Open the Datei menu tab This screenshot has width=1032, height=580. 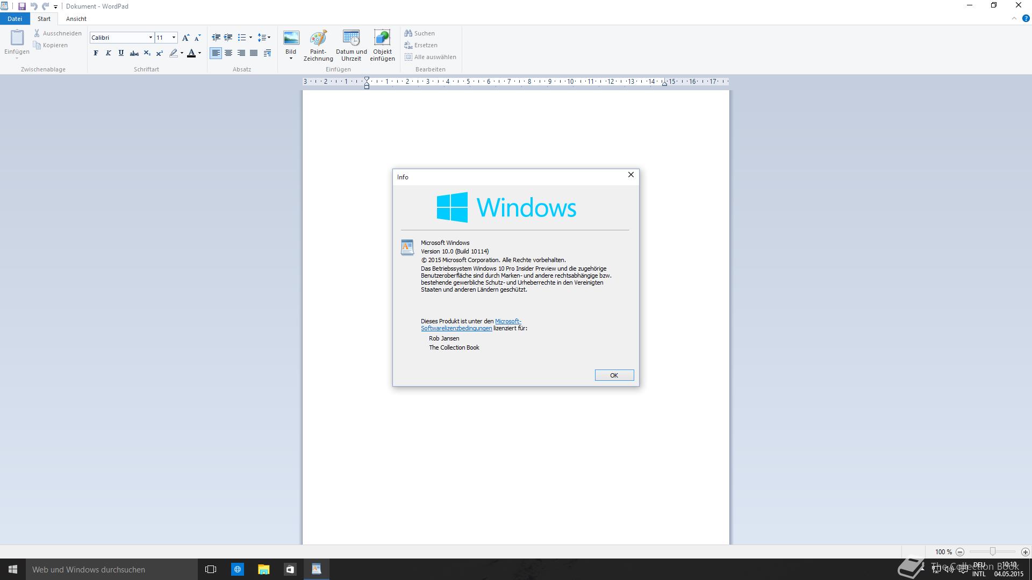15,19
